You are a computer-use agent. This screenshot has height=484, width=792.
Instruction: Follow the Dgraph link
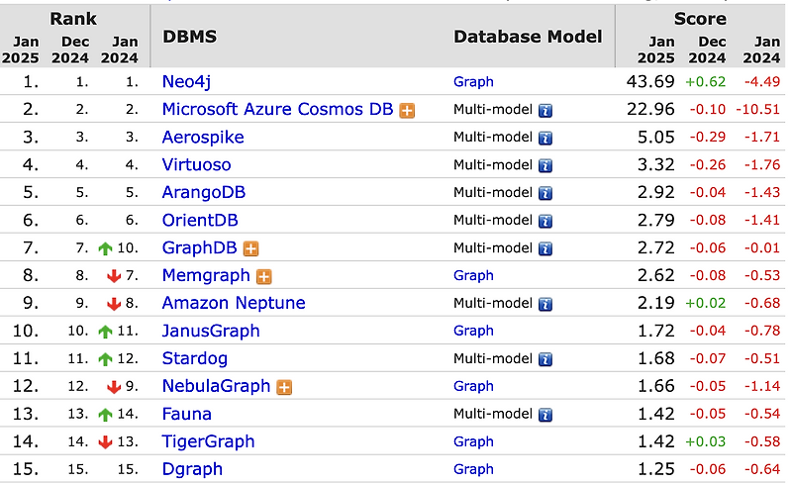click(x=192, y=469)
